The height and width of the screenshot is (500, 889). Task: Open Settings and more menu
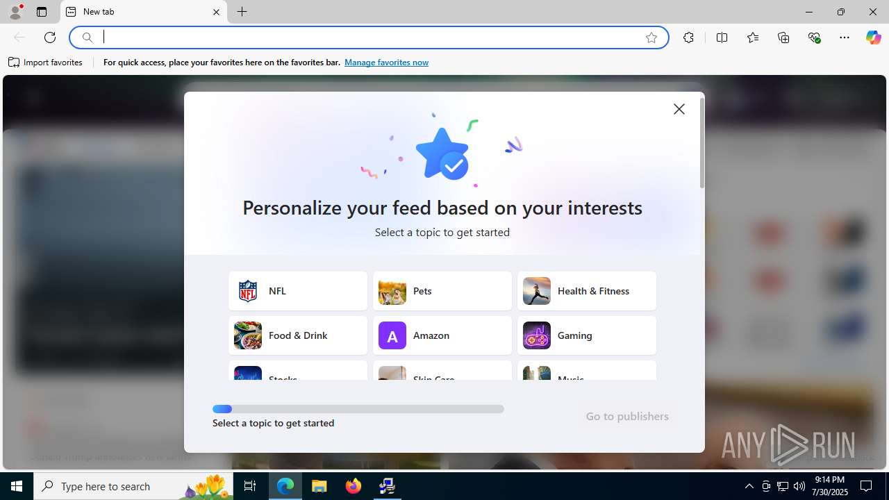(845, 37)
